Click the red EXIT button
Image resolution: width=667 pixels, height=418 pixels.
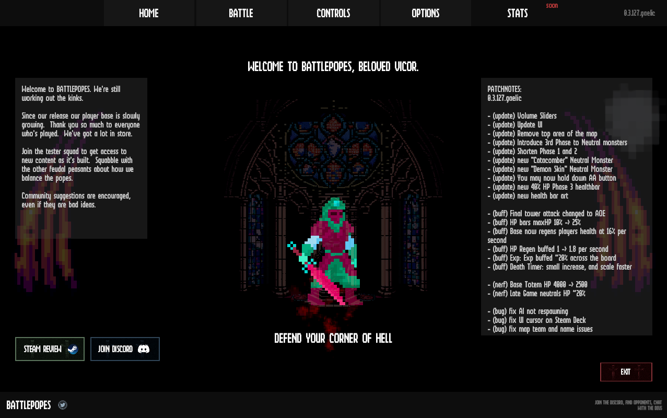click(x=626, y=372)
